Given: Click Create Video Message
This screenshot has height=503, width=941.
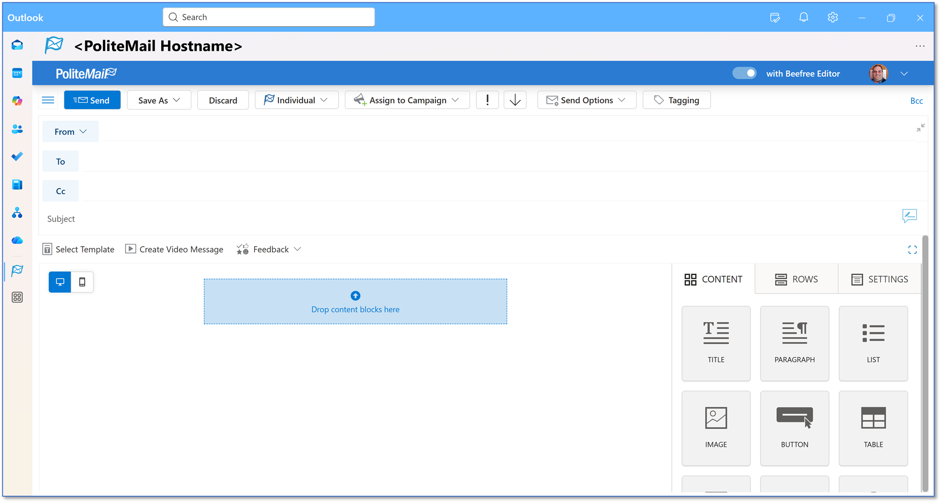Looking at the screenshot, I should coord(174,249).
